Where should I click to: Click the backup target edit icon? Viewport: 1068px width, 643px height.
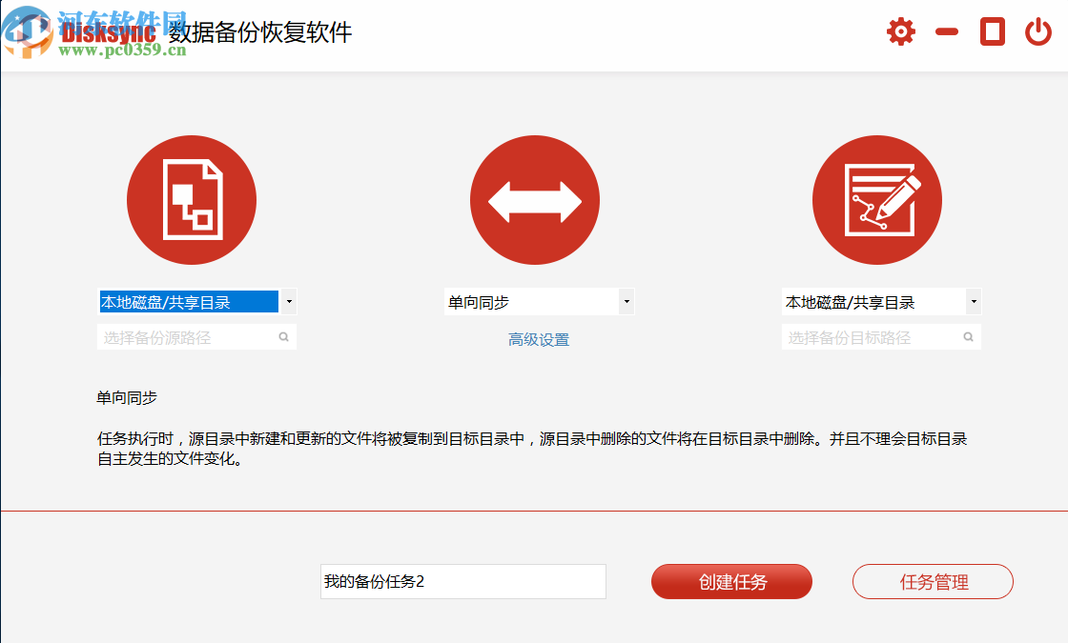876,199
